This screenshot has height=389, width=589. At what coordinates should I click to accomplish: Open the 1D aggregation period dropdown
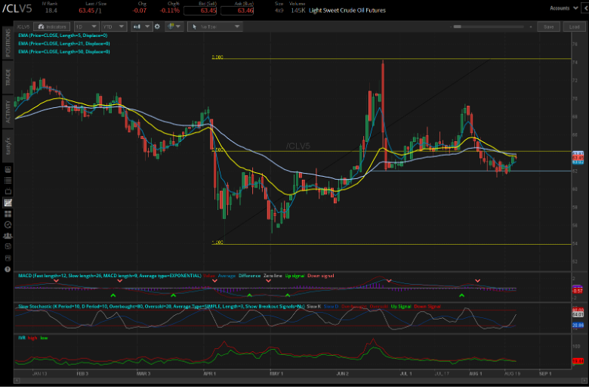pyautogui.click(x=86, y=26)
